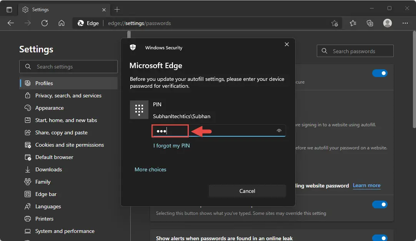The width and height of the screenshot is (416, 241).
Task: Click the settings page vertical scrollbar
Action: [414, 80]
